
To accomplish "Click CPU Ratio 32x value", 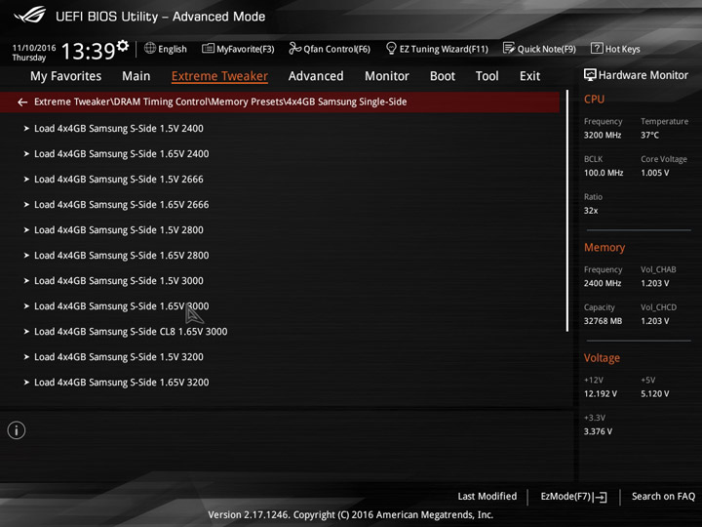I will 591,211.
